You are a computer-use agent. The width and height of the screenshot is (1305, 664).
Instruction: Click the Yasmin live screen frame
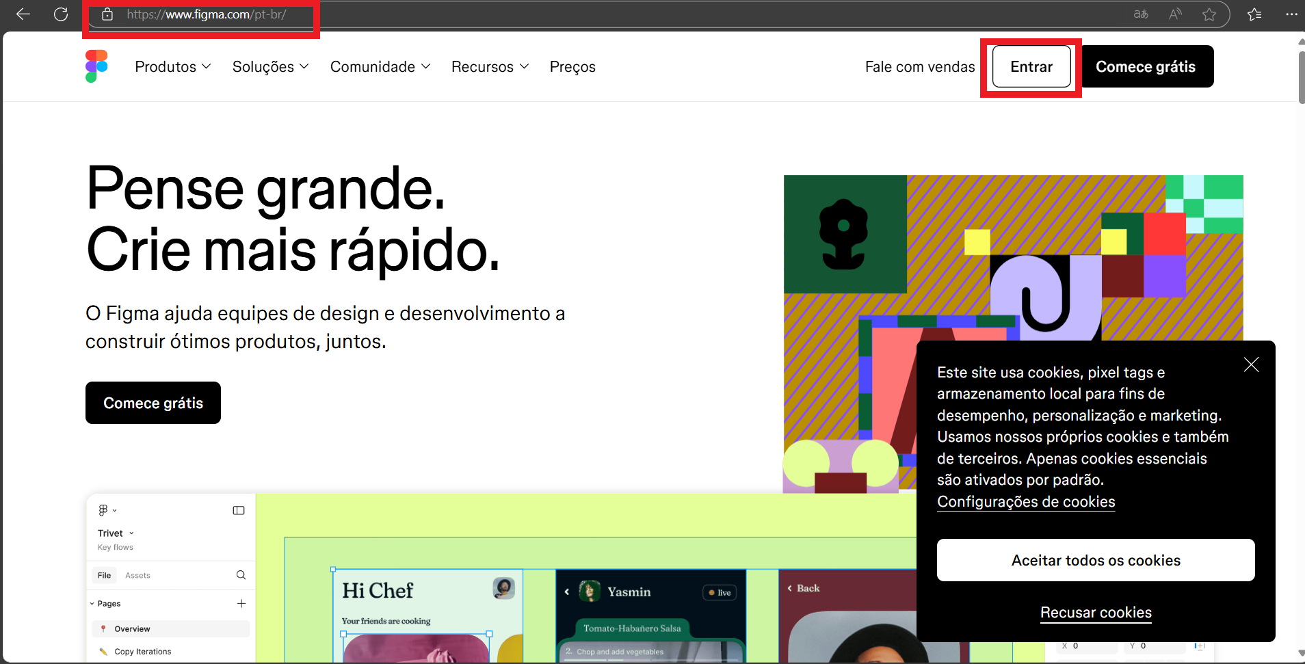(x=650, y=615)
